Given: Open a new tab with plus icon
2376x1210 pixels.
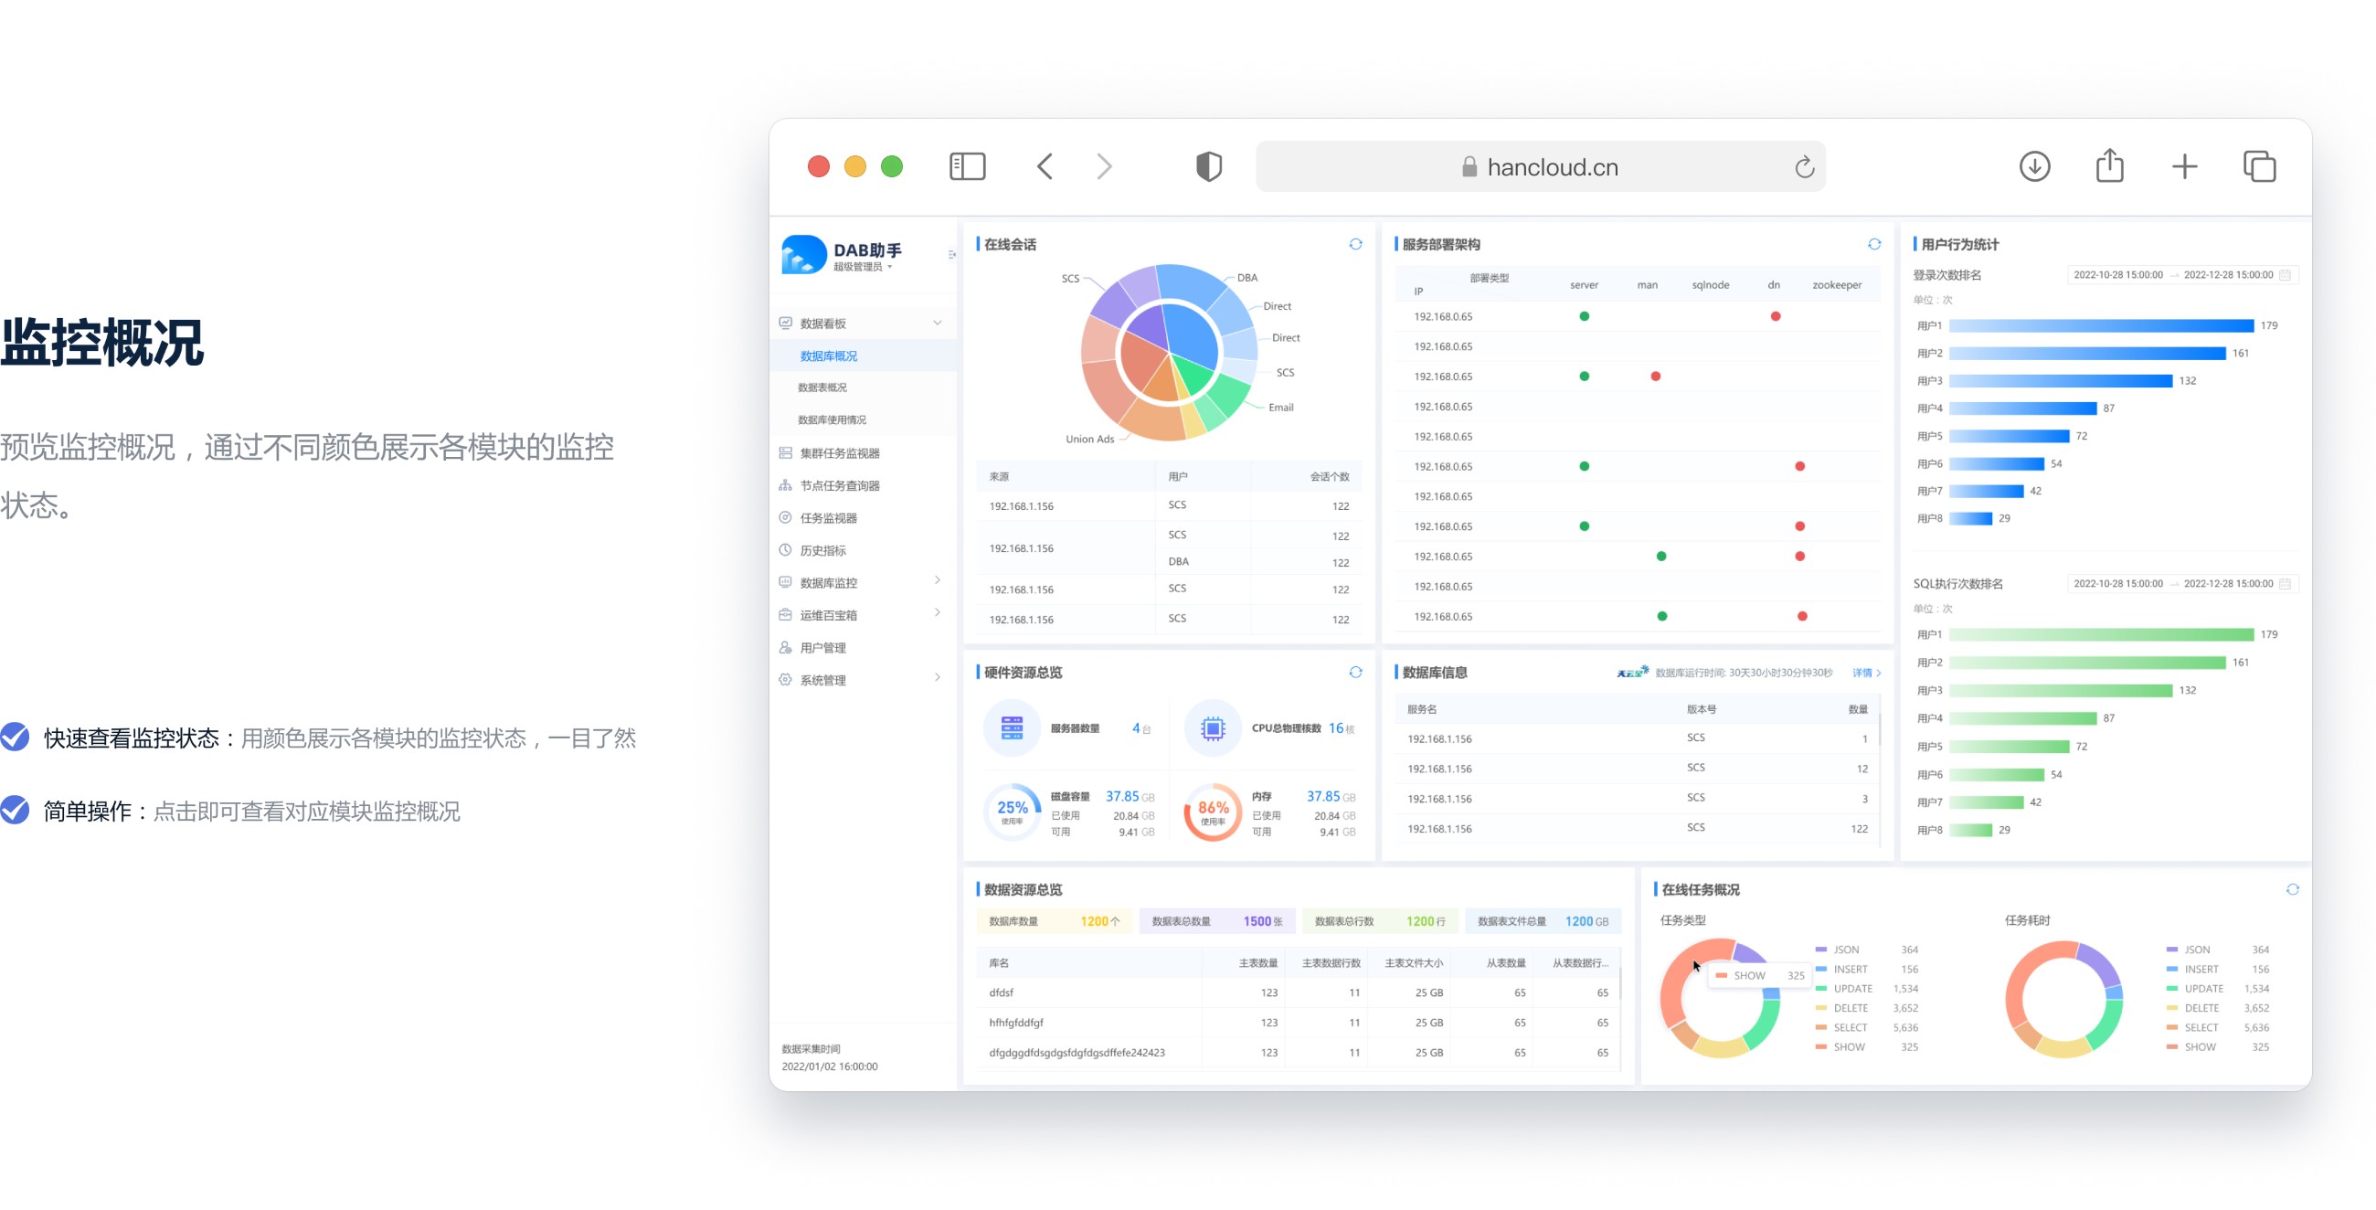Looking at the screenshot, I should (x=2184, y=167).
